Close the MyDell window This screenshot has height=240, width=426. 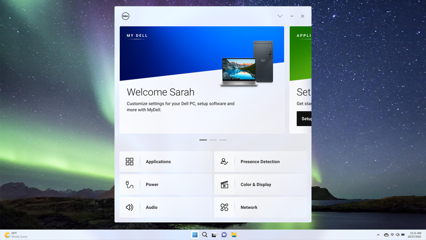302,16
